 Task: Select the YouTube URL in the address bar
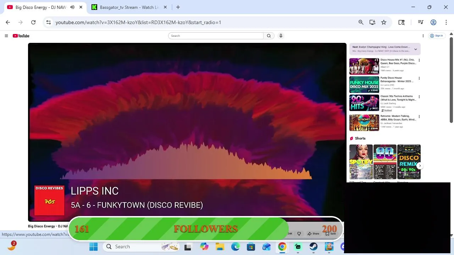point(138,22)
